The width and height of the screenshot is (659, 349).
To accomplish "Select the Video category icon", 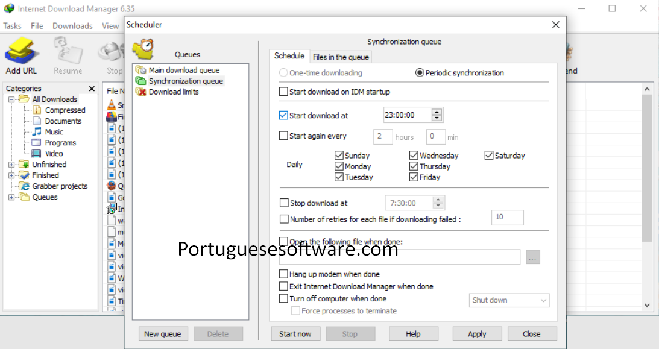I will tap(37, 153).
